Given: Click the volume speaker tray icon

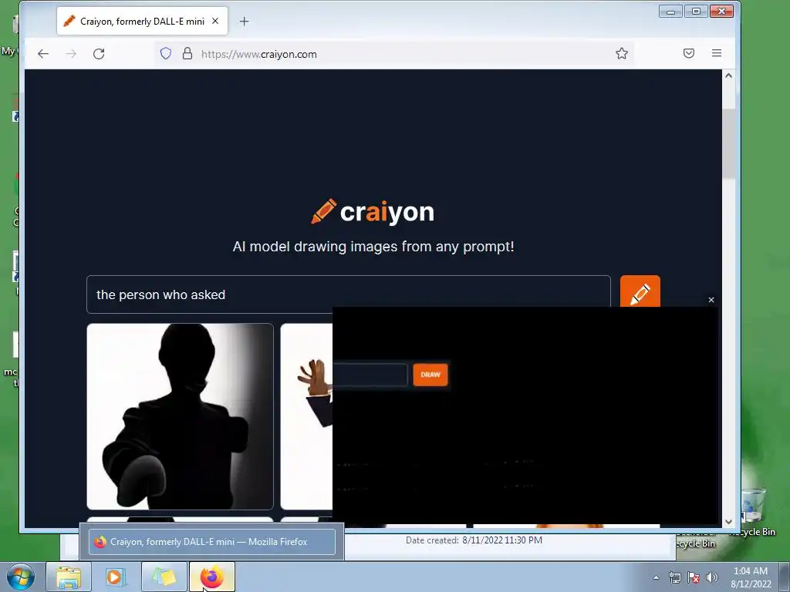Looking at the screenshot, I should point(712,577).
